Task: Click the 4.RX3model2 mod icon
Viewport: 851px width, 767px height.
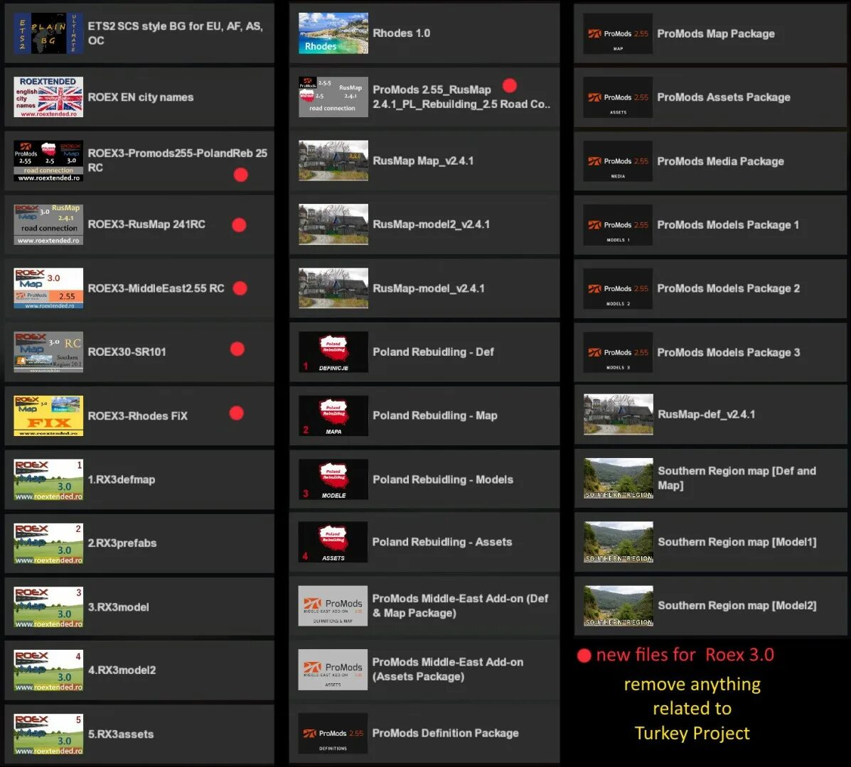Action: 48,670
